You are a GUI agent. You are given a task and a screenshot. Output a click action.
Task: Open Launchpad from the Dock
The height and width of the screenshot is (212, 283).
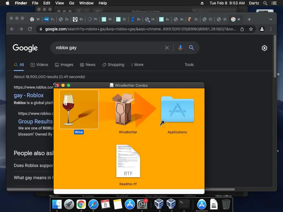69,205
